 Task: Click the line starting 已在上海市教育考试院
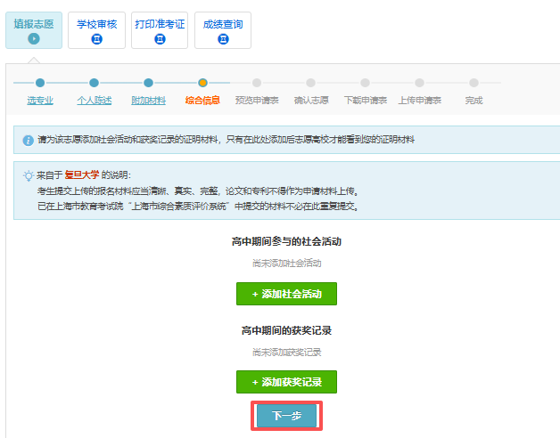pos(198,207)
